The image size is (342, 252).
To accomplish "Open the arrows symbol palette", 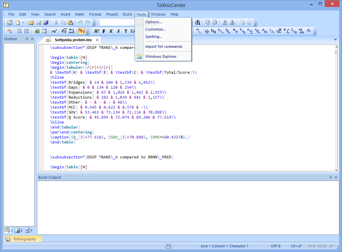I will tap(228, 31).
